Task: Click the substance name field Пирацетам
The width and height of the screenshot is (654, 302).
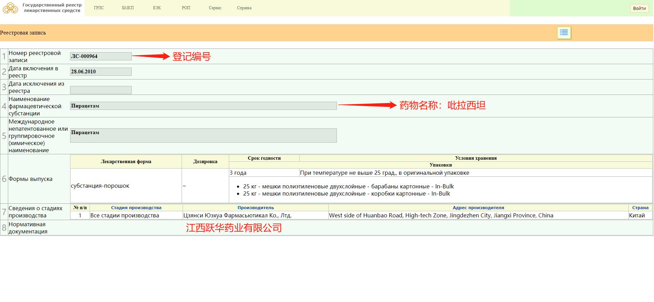Action: pyautogui.click(x=203, y=106)
